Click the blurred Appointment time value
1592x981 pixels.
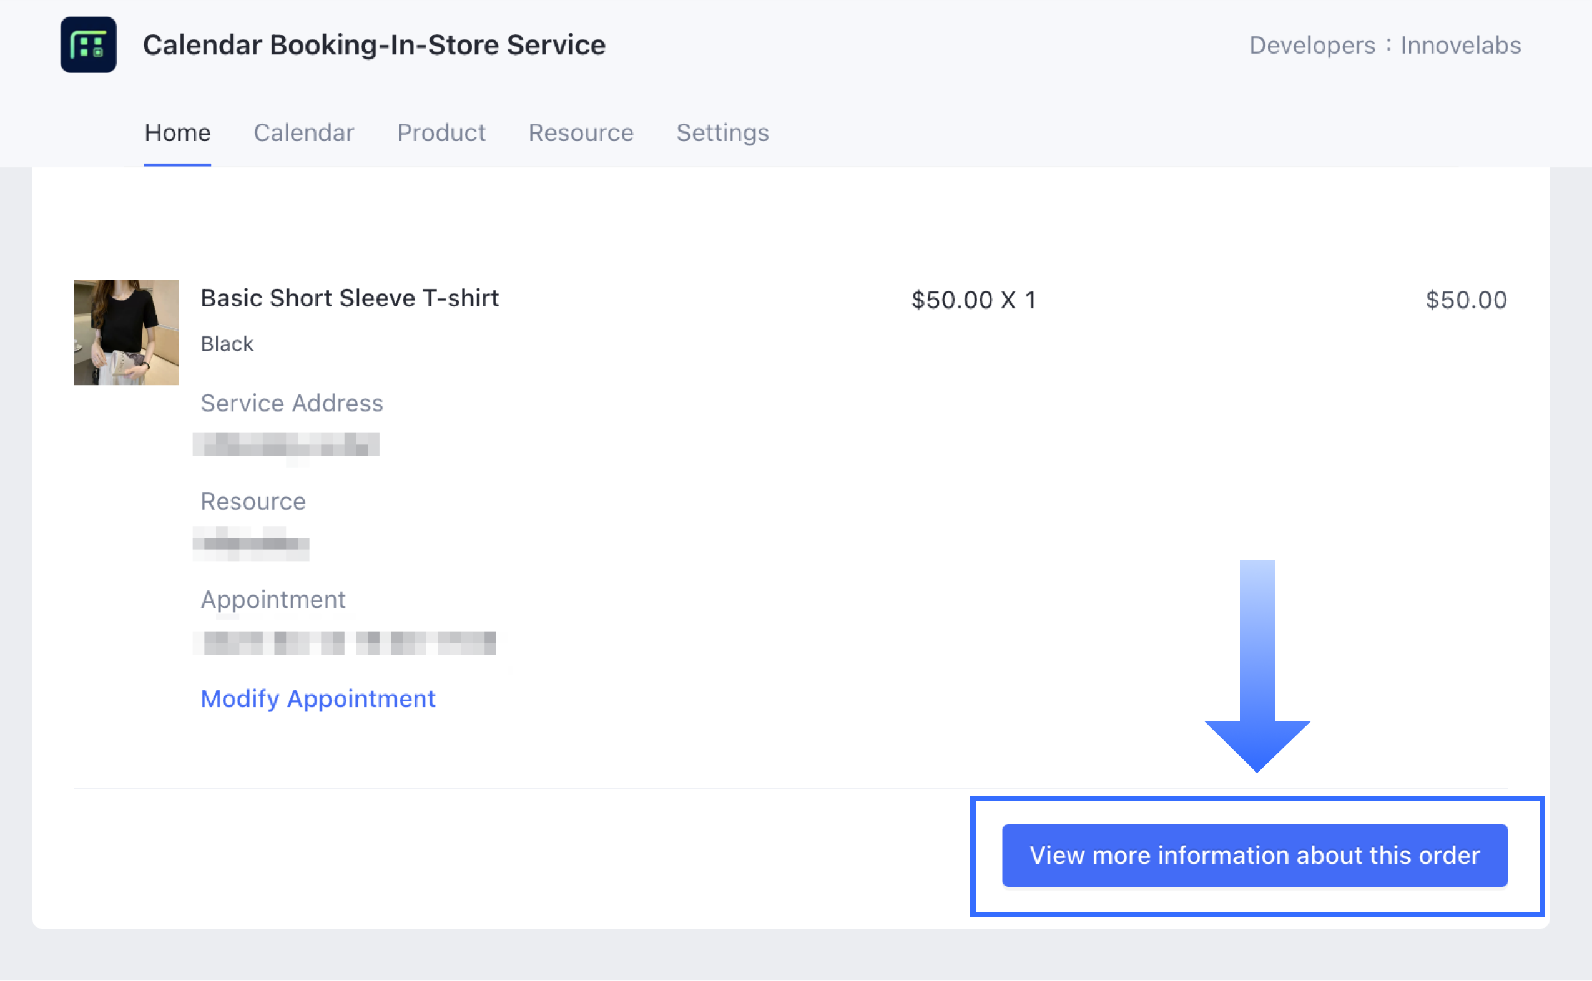[345, 642]
